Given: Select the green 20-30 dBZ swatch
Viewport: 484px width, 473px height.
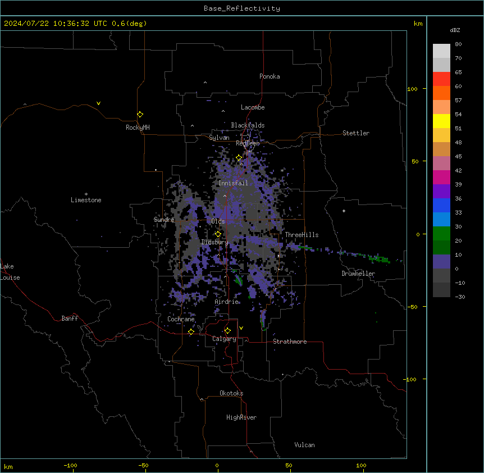Looking at the screenshot, I should click(x=441, y=234).
